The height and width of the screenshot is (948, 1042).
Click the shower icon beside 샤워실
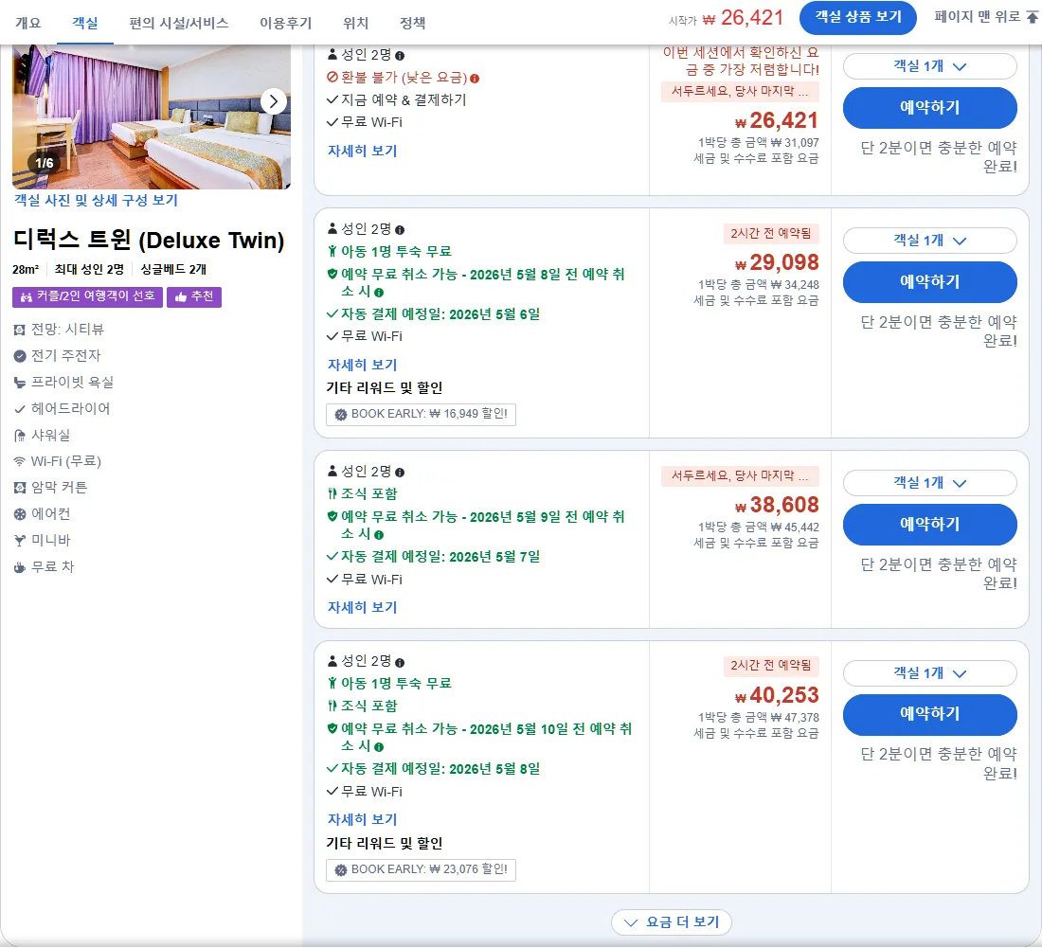pyautogui.click(x=20, y=435)
